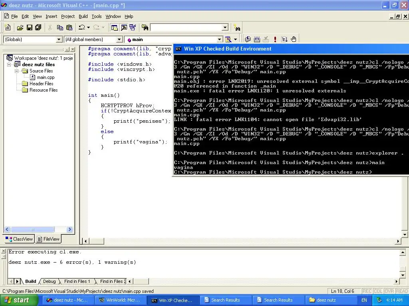Click the Search binoculars help icon
Screen dimensions: 409x306
point(237,27)
